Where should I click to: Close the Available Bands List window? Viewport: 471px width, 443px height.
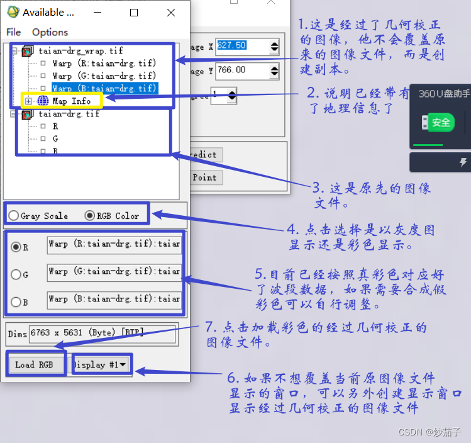tap(171, 13)
